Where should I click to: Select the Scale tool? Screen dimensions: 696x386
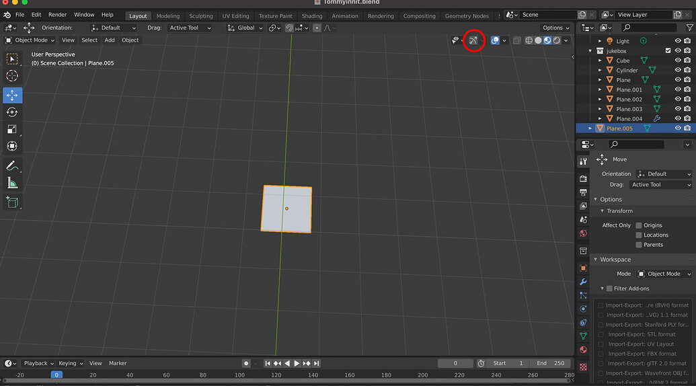click(12, 129)
